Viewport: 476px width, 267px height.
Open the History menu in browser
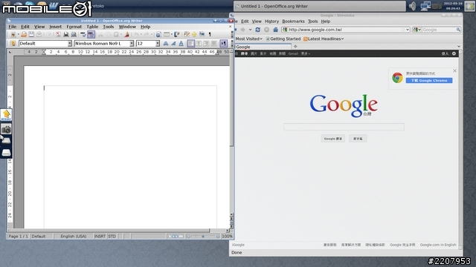[271, 22]
